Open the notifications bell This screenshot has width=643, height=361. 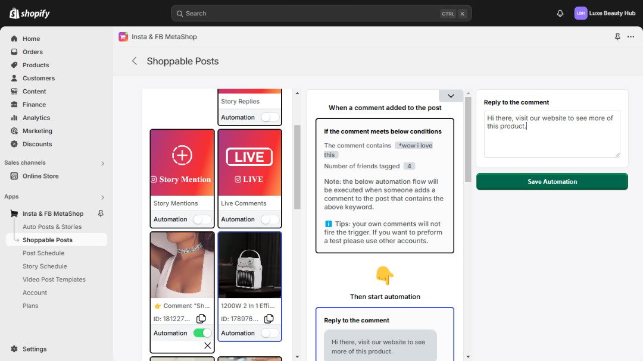560,14
